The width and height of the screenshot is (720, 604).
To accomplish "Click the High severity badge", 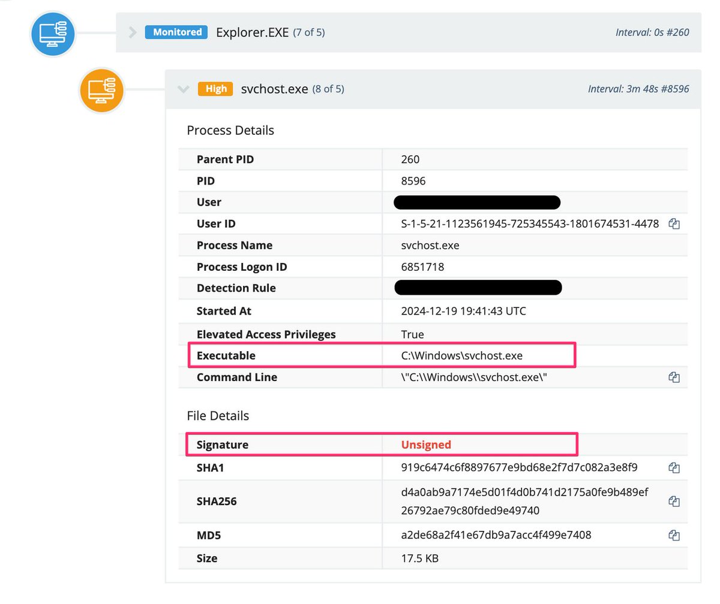I will 216,89.
